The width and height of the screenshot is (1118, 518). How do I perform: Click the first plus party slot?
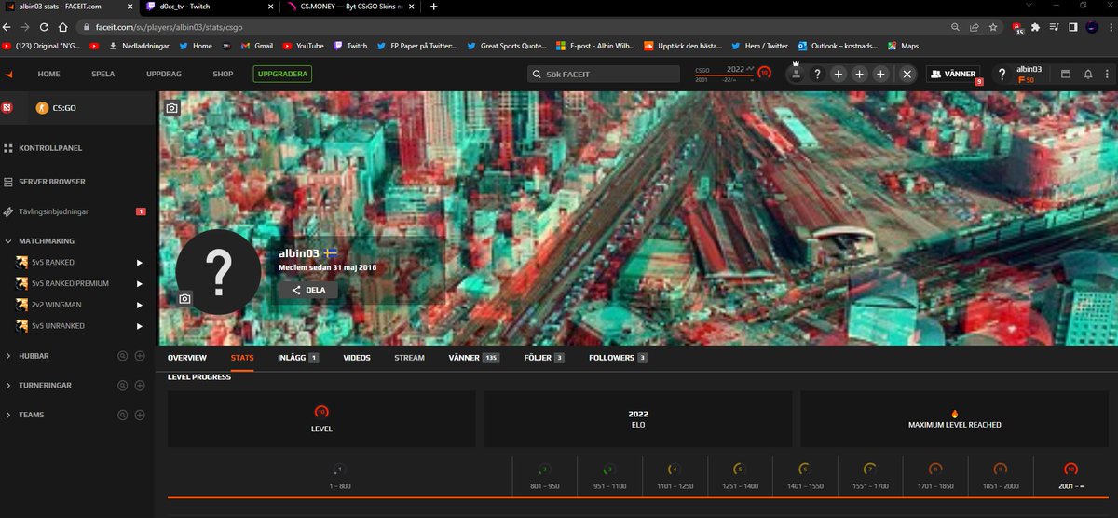click(x=838, y=75)
